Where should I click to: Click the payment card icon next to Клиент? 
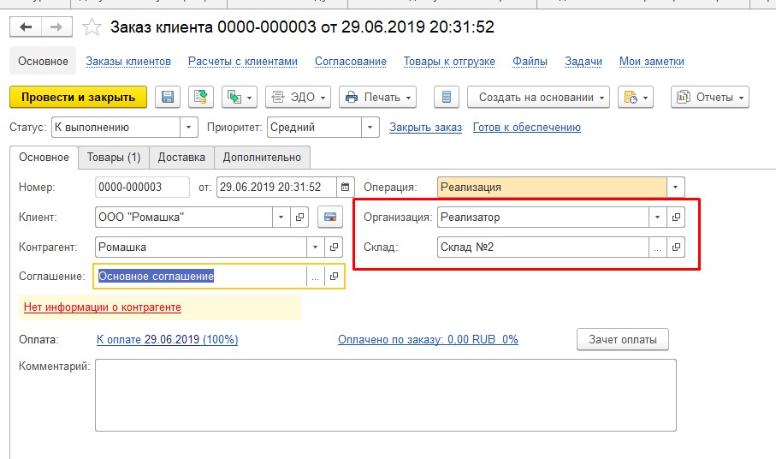[x=330, y=217]
